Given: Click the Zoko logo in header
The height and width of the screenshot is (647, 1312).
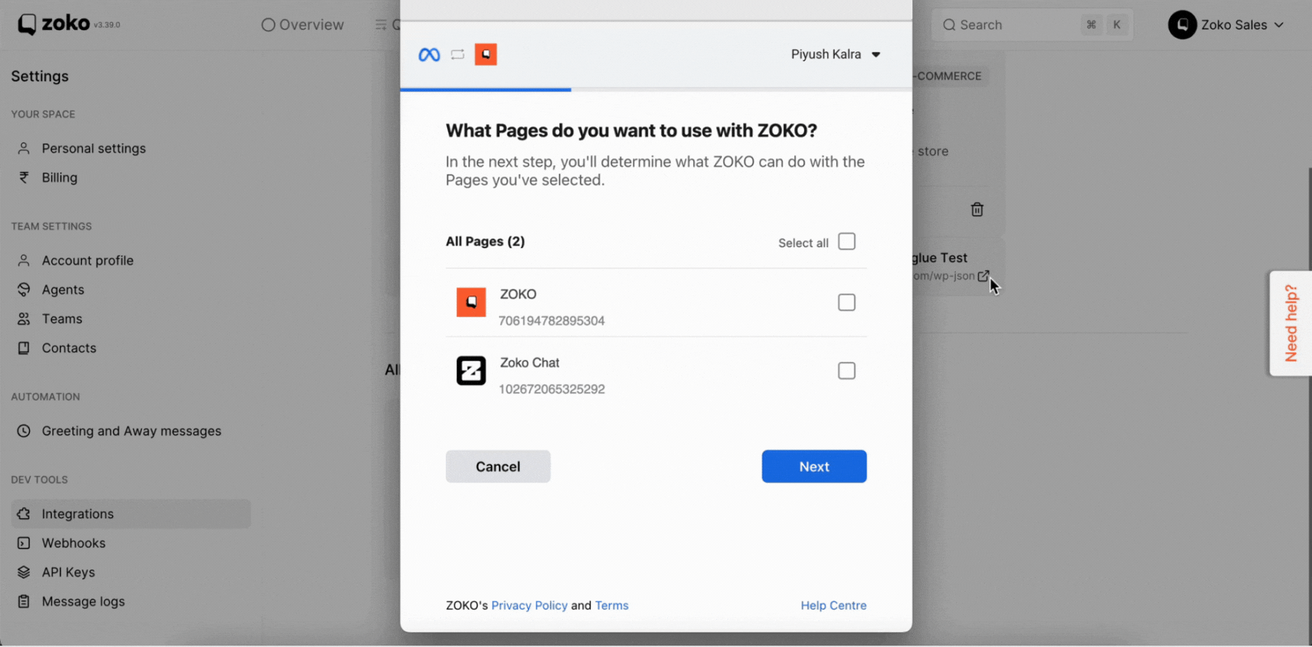Looking at the screenshot, I should 54,24.
